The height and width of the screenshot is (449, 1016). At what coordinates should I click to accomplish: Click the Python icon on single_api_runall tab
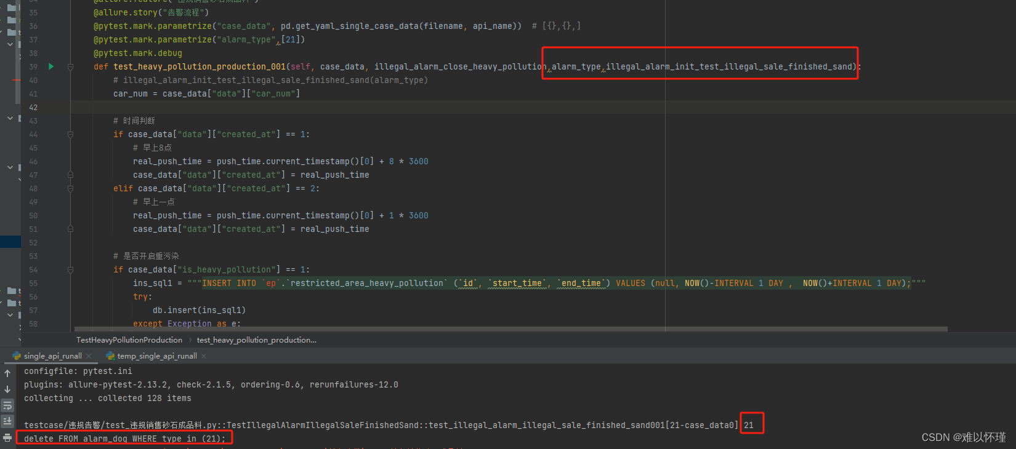[17, 356]
